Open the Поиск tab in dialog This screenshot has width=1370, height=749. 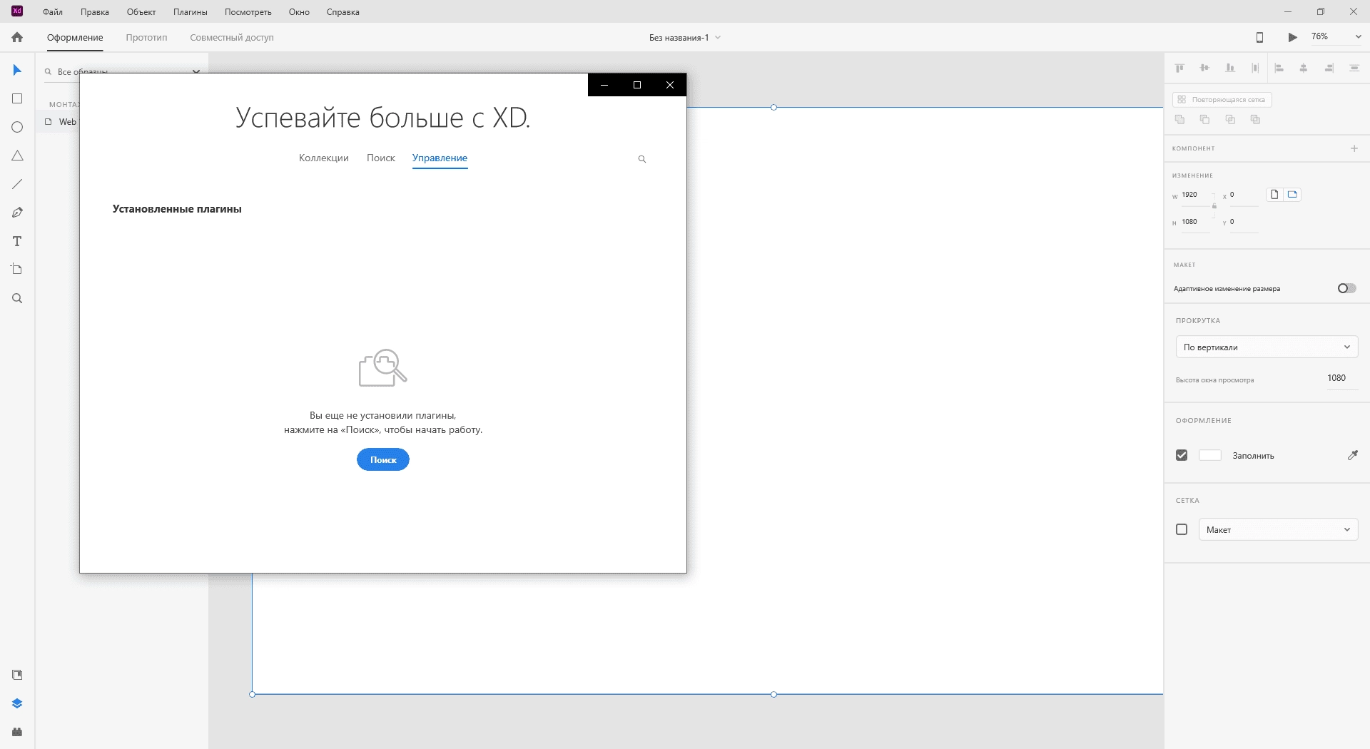[381, 158]
